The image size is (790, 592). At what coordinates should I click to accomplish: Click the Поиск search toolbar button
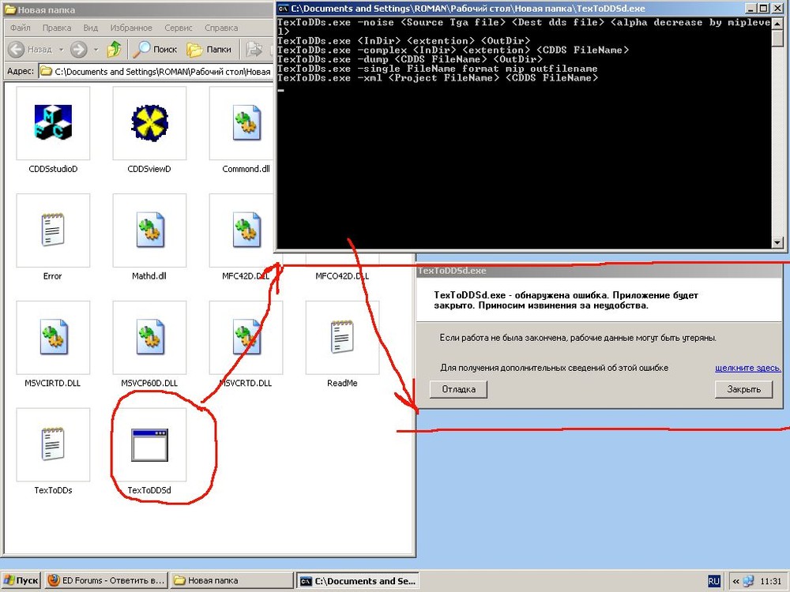point(155,49)
